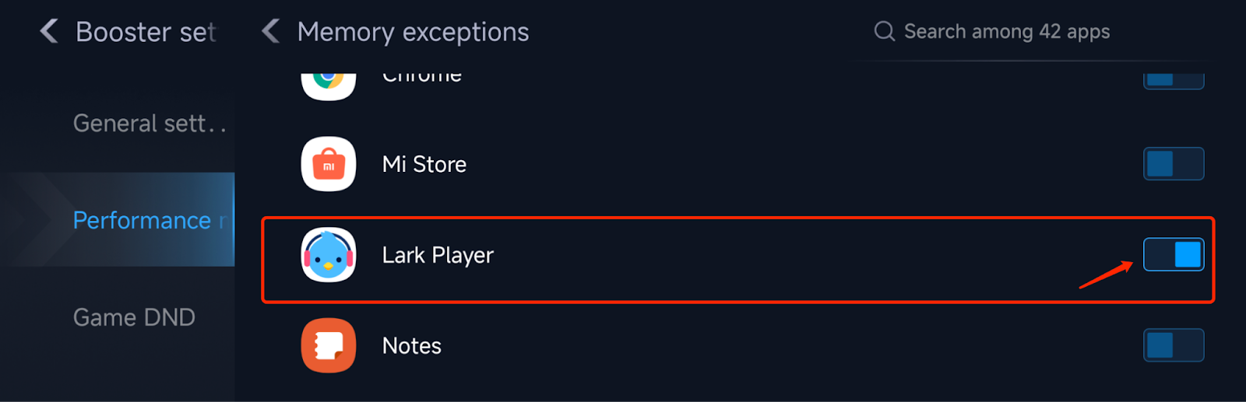Click the Mi Store app name

[x=424, y=165]
